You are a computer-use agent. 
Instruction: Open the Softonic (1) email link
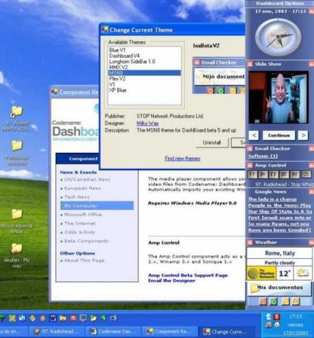[x=263, y=156]
